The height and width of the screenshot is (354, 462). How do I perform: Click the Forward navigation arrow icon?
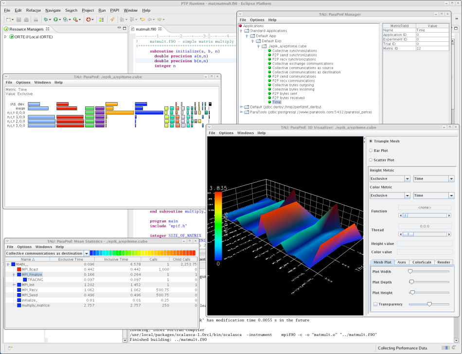coord(160,19)
